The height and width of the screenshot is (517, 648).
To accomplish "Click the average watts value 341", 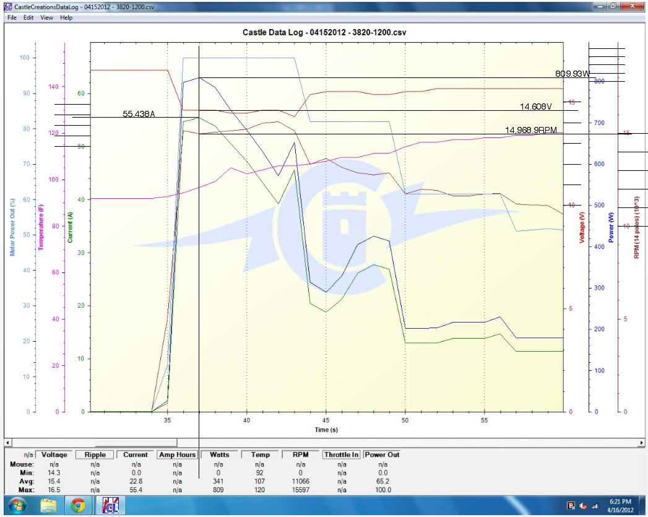I will (218, 482).
